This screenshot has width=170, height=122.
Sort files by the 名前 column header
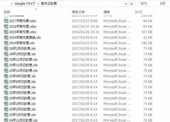tap(7, 12)
